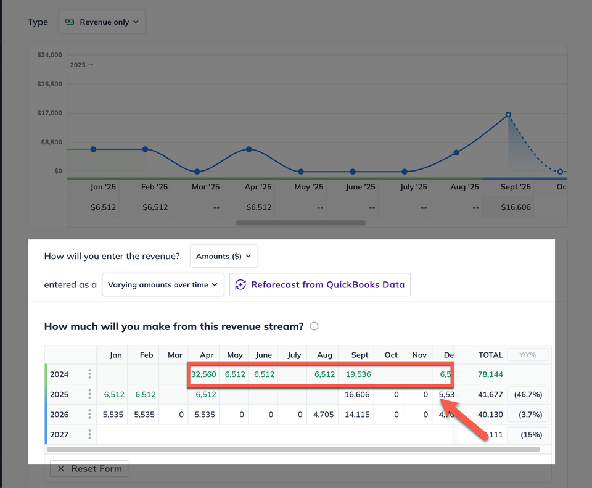592x488 pixels.
Task: Click Reforecast from QuickBooks Data button
Action: (320, 285)
